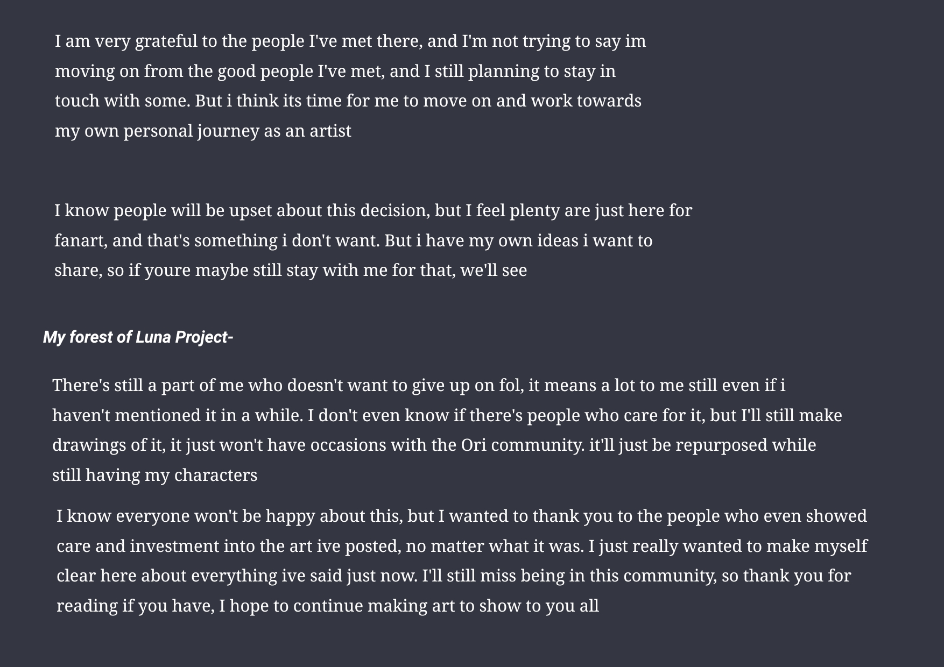Click the words 'Ori community' in the text
The image size is (944, 667).
[522, 445]
